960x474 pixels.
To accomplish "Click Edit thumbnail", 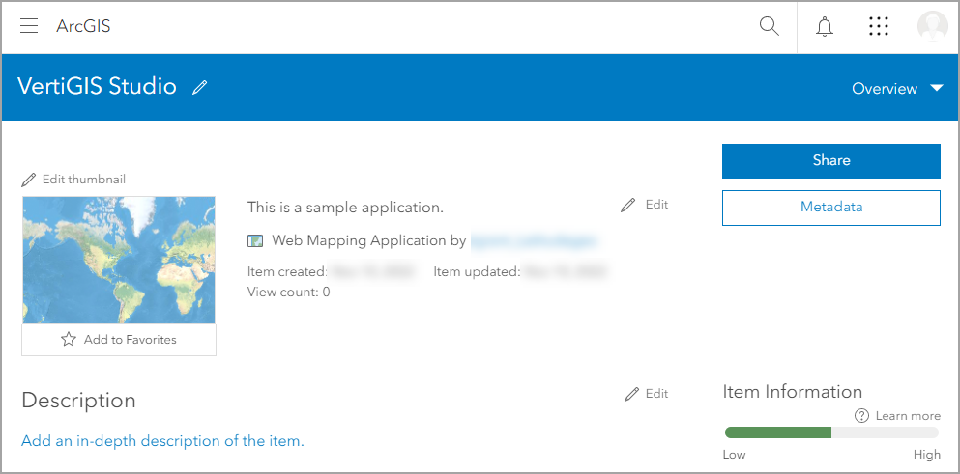I will [73, 180].
